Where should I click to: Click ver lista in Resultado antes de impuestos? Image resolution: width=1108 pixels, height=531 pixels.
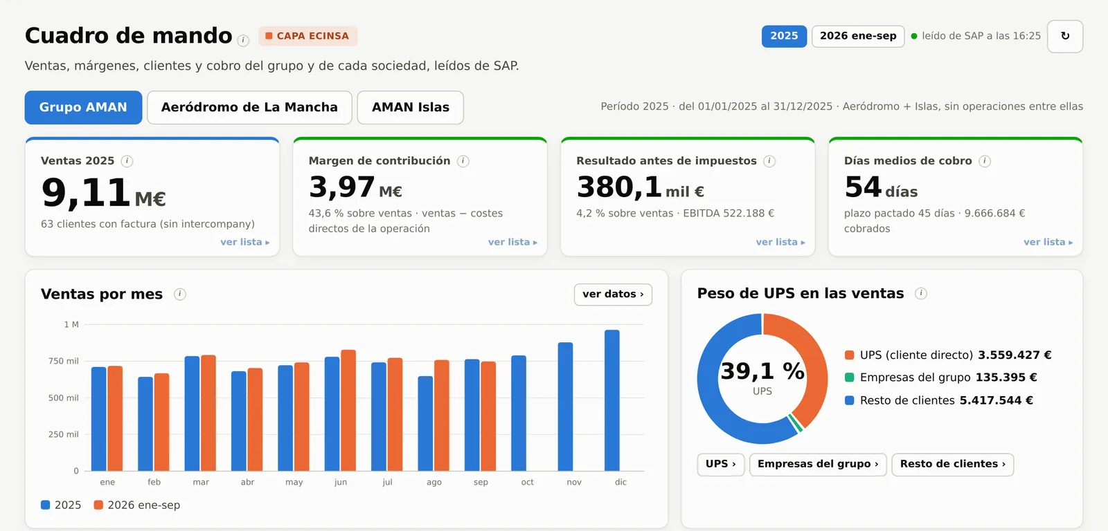(x=781, y=242)
